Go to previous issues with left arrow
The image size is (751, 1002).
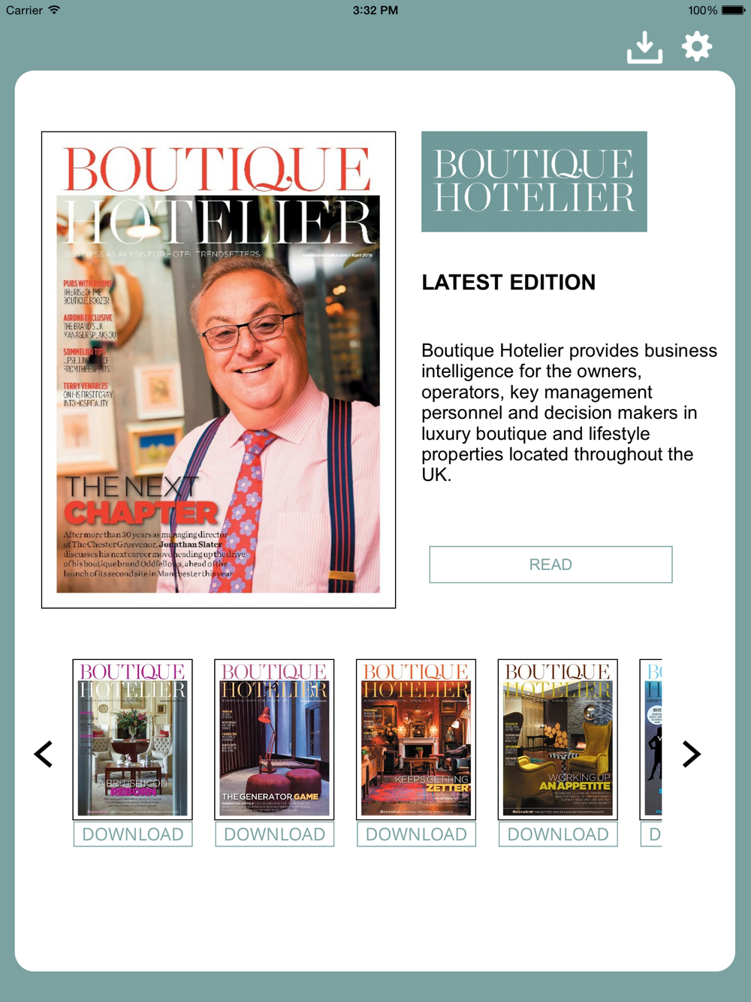(44, 754)
